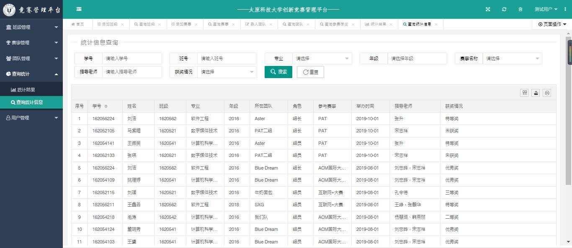Click the refresh icon in header

pyautogui.click(x=504, y=9)
